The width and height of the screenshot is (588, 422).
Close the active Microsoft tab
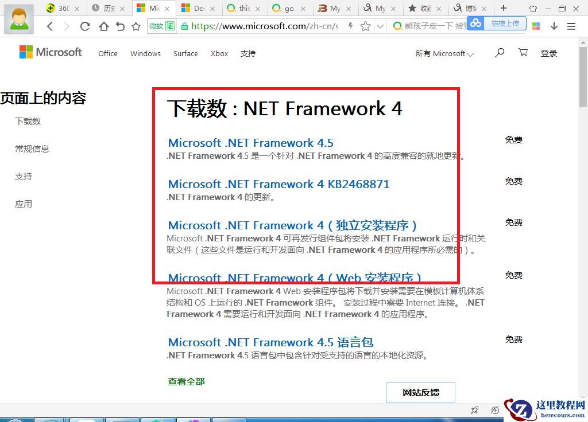[x=167, y=9]
